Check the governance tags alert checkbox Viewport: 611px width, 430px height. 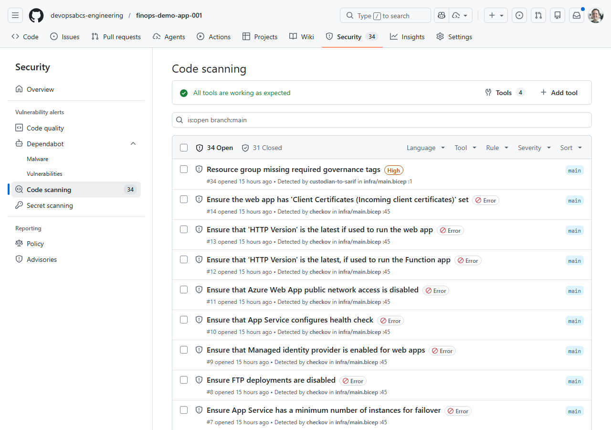point(184,169)
